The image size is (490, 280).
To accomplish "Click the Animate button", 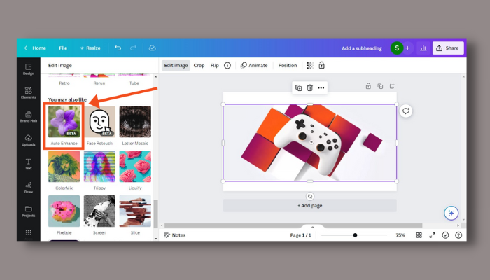I will coord(254,65).
